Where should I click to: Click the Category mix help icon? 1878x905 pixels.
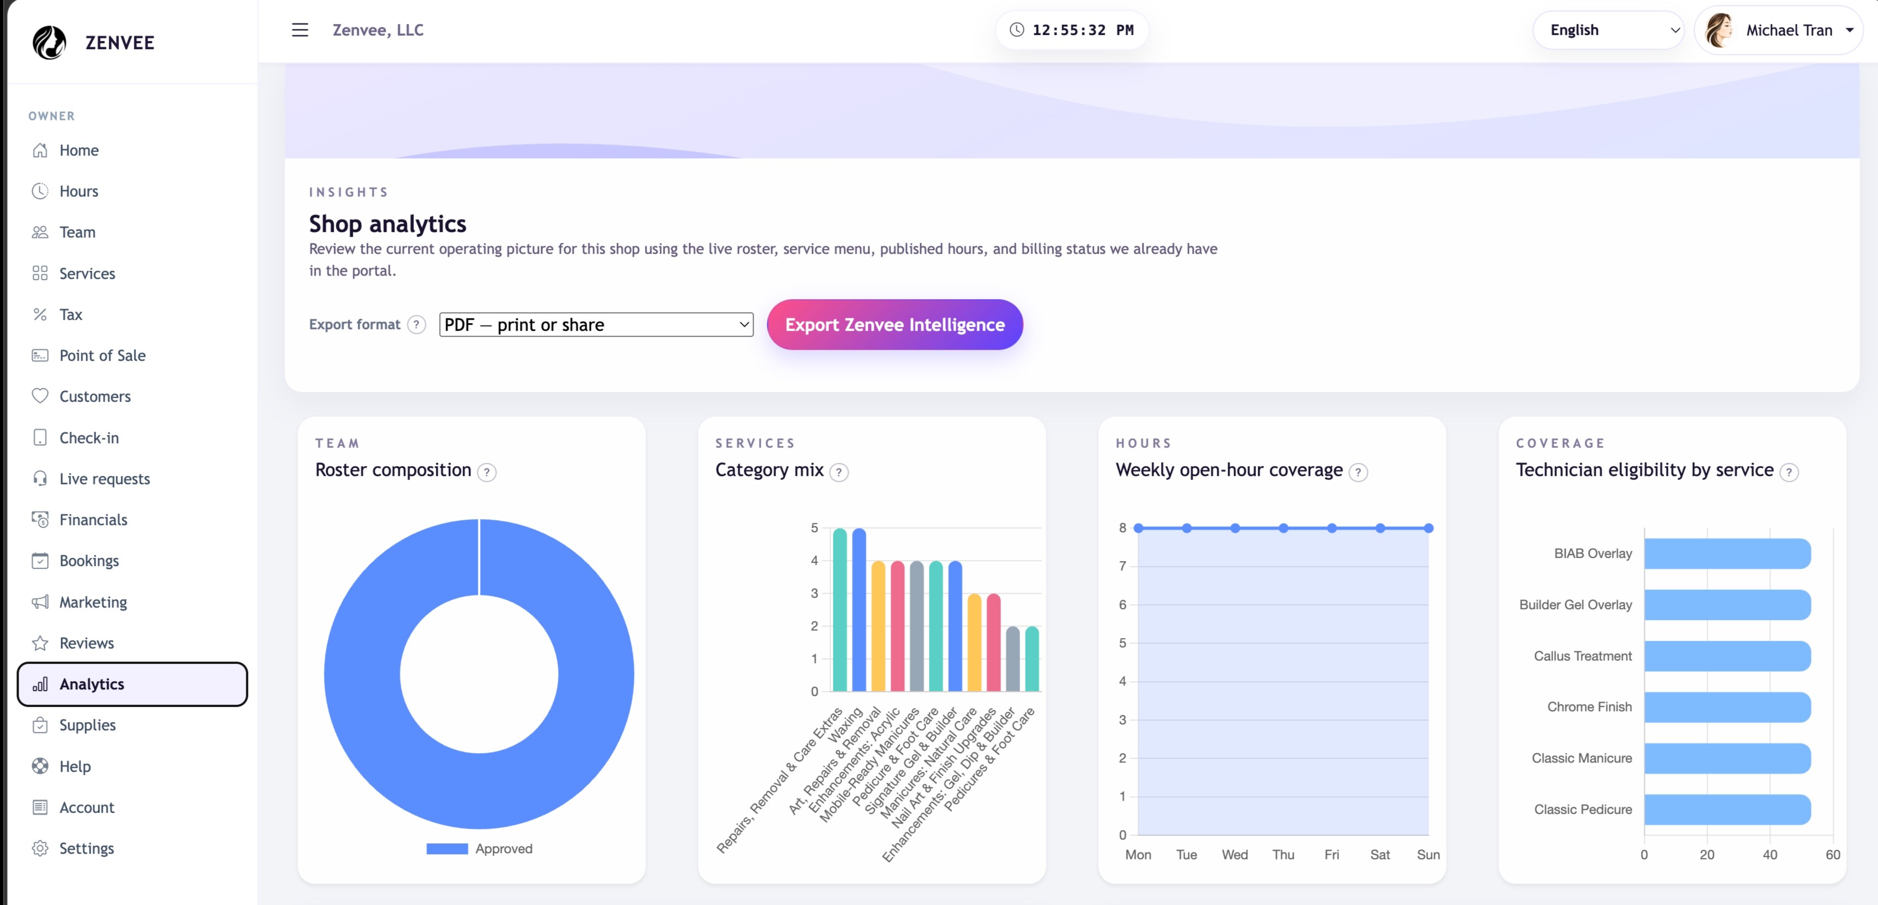(839, 472)
